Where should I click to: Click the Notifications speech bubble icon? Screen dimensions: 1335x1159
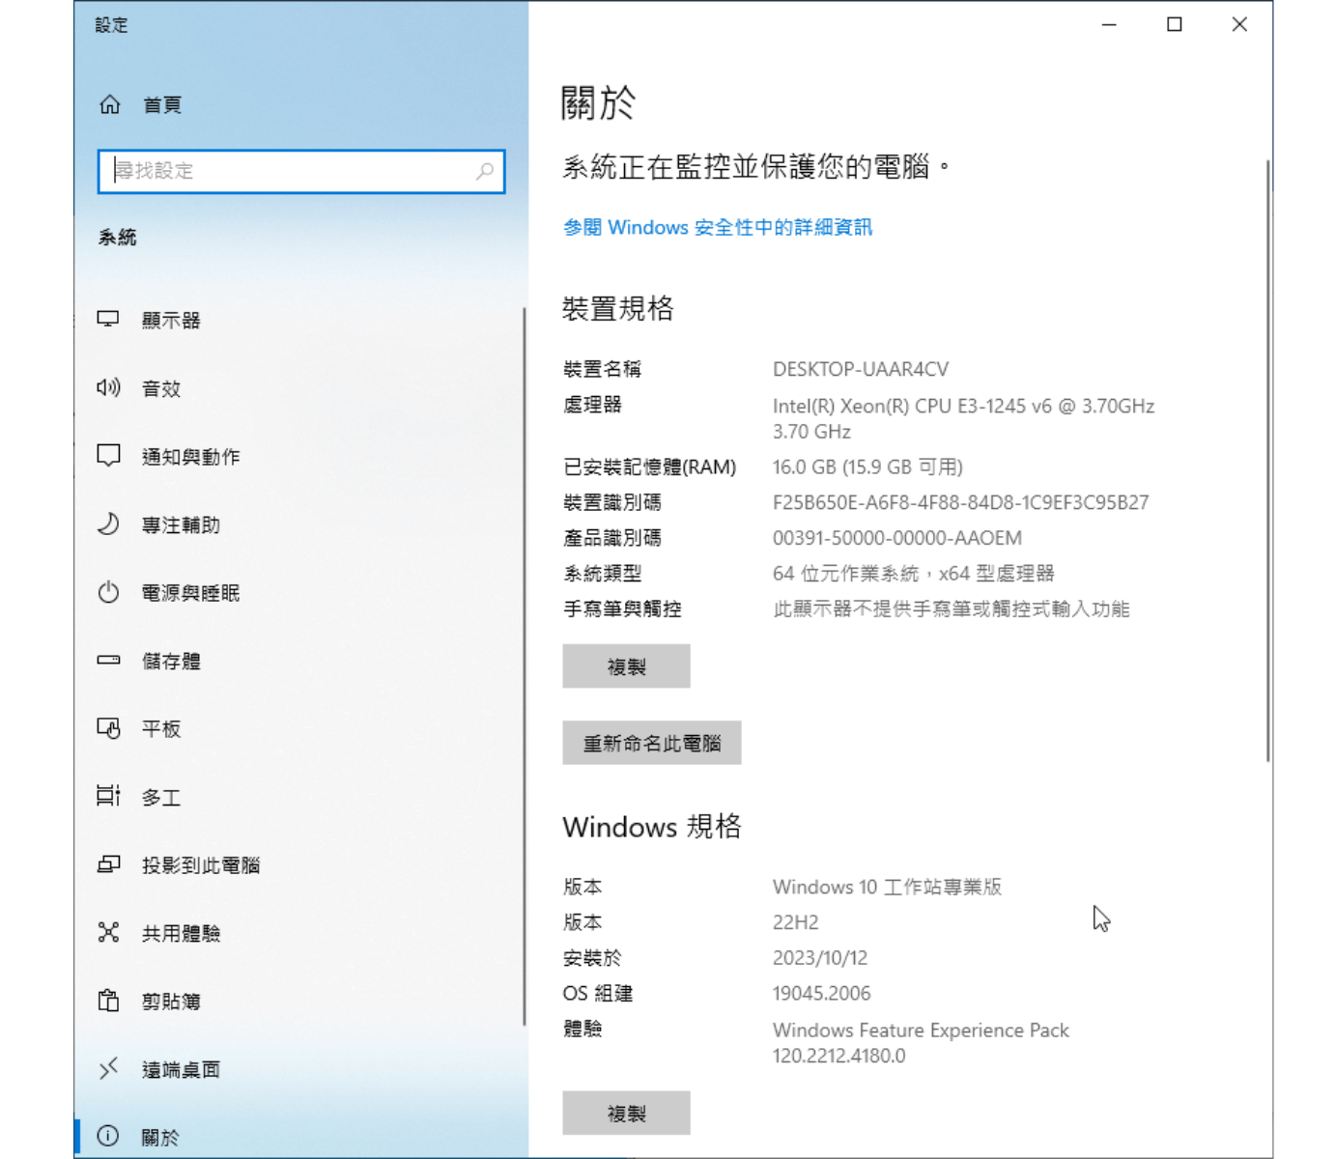108,456
